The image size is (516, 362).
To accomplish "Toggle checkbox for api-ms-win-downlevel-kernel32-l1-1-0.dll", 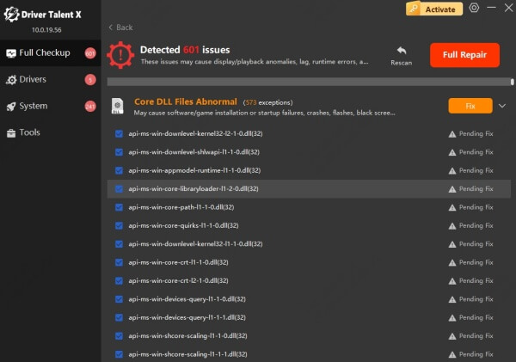I will [x=119, y=244].
